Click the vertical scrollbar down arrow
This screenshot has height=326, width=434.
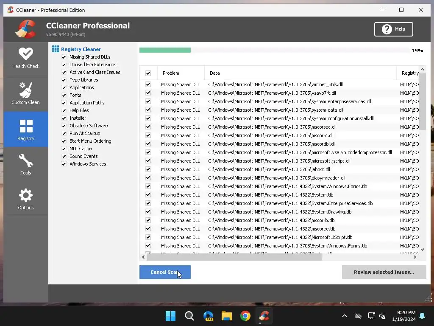point(423,250)
